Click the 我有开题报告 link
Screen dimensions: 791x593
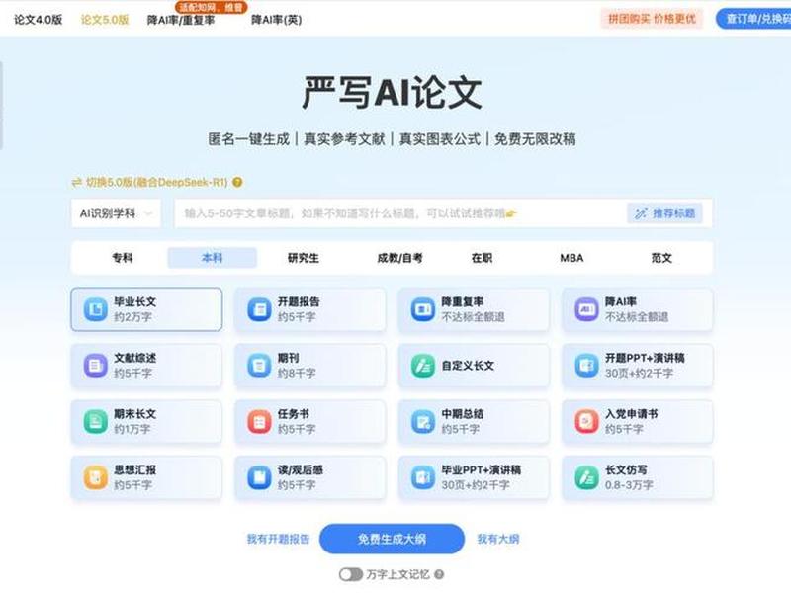pos(278,539)
